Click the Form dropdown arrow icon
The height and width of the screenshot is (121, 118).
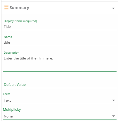tap(114, 100)
